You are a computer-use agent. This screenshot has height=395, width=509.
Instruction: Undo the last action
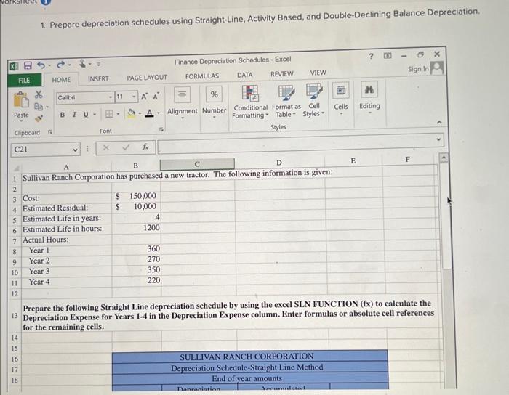[41, 65]
